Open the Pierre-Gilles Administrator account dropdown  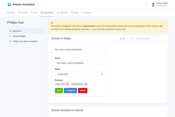160,5
